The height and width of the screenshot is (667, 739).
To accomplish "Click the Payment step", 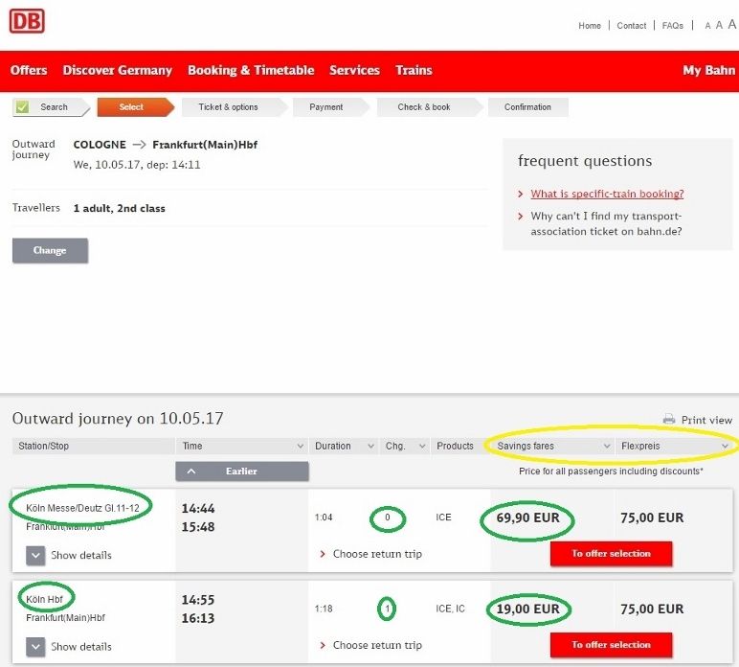I will pos(331,107).
